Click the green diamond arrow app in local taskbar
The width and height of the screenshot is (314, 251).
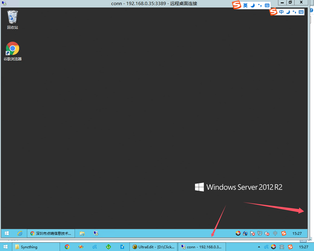pos(108,247)
